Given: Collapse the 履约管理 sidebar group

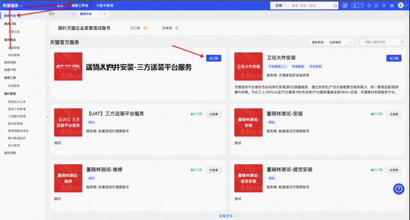Looking at the screenshot, I should tap(40, 94).
